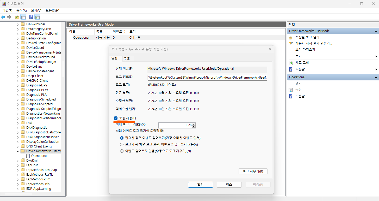Screen dimensions: 379x201
Task: Open the 동작(A) menu
Action: (x=22, y=11)
